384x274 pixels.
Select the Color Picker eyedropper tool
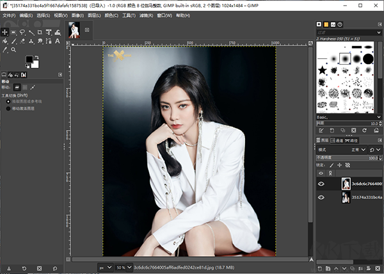point(5,50)
